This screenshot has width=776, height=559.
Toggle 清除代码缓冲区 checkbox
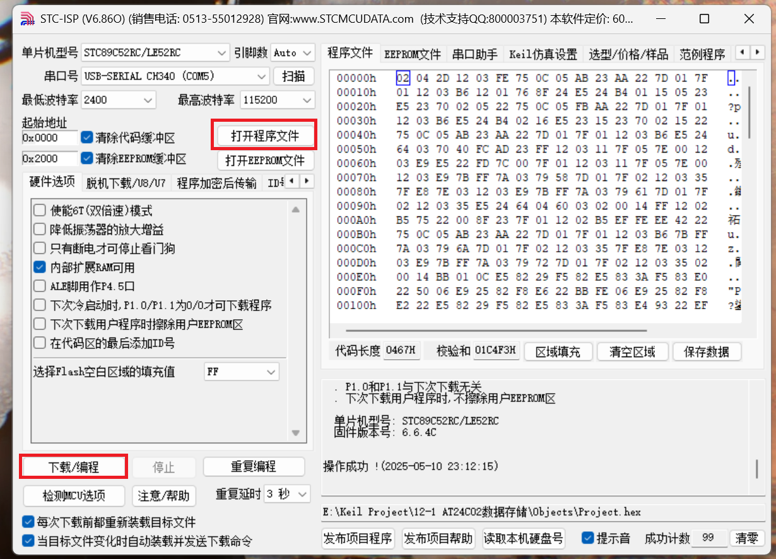point(87,138)
